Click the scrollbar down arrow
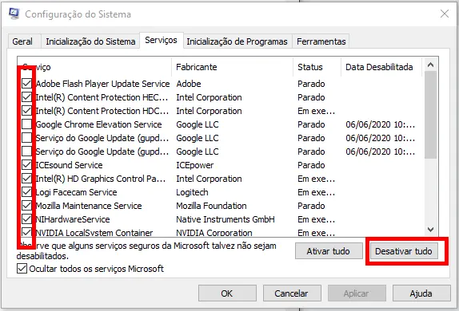The width and height of the screenshot is (459, 311). click(x=430, y=230)
